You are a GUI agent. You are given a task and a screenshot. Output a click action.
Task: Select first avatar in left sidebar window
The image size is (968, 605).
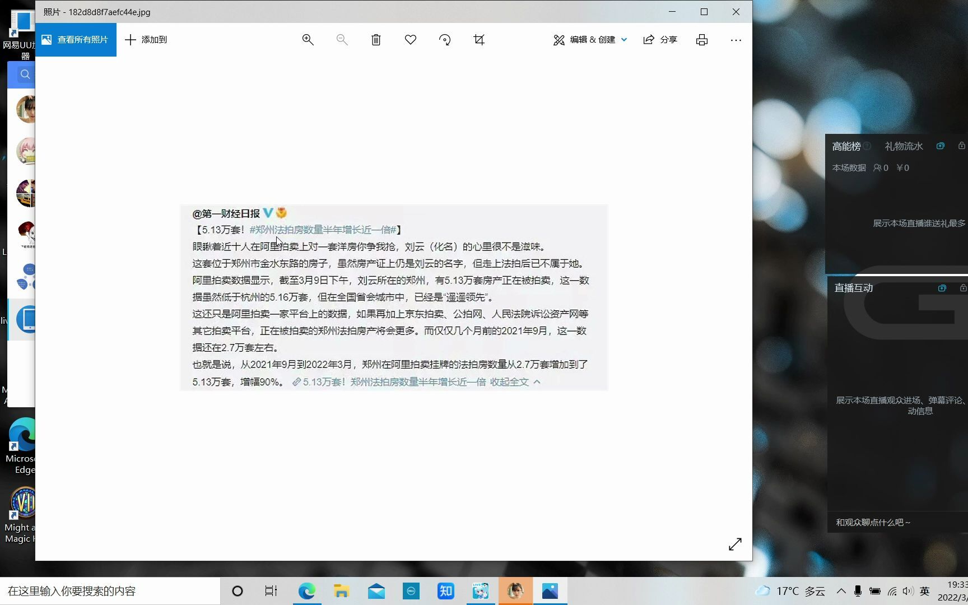[26, 109]
